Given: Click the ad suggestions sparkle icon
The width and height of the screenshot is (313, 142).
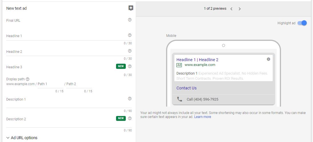Looking at the screenshot, I should (131, 8).
